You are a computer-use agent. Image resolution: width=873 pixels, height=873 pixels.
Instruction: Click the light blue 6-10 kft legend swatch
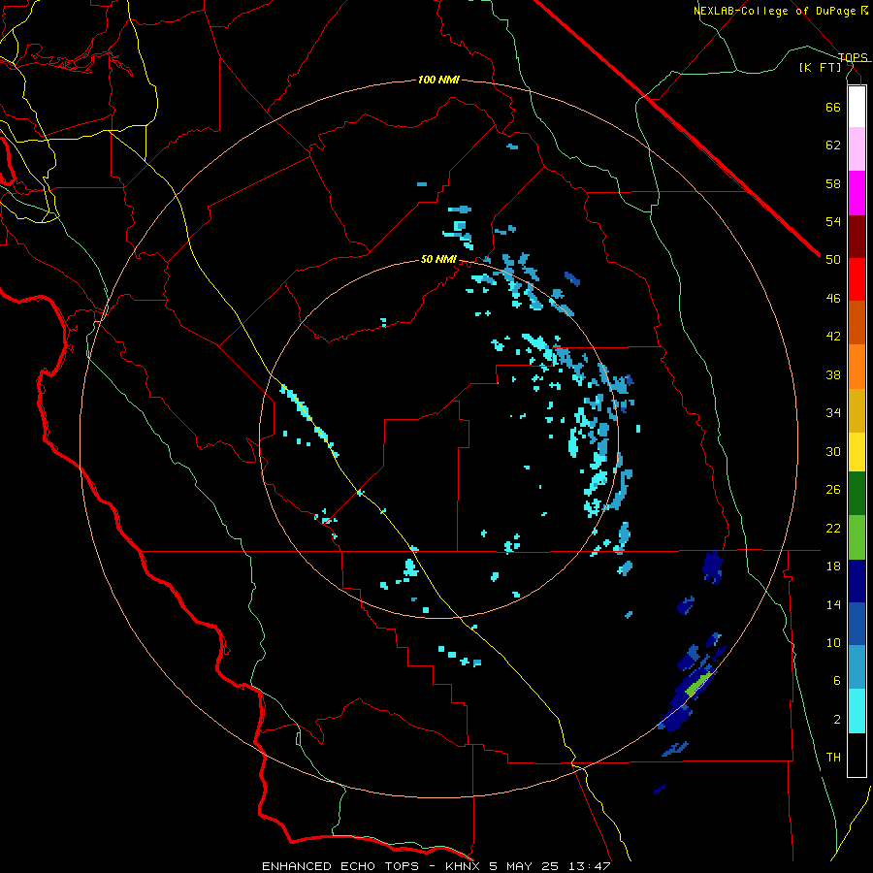click(x=857, y=667)
